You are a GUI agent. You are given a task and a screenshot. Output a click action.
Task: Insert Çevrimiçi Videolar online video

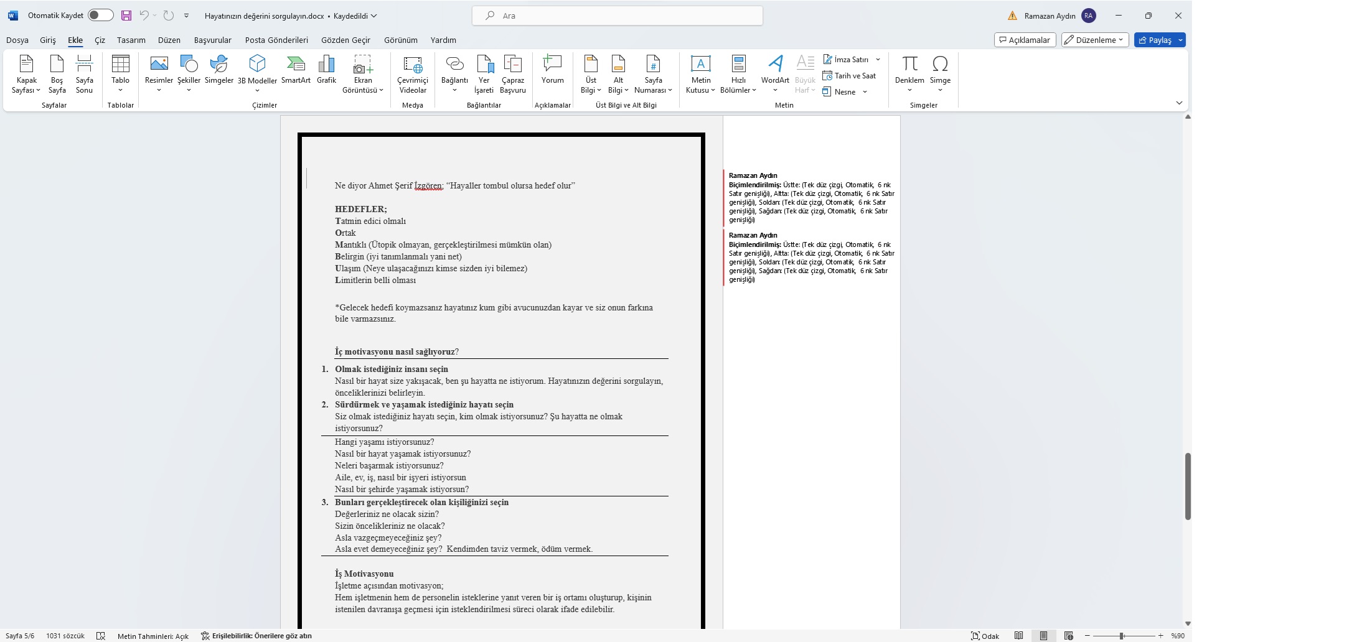pyautogui.click(x=413, y=74)
